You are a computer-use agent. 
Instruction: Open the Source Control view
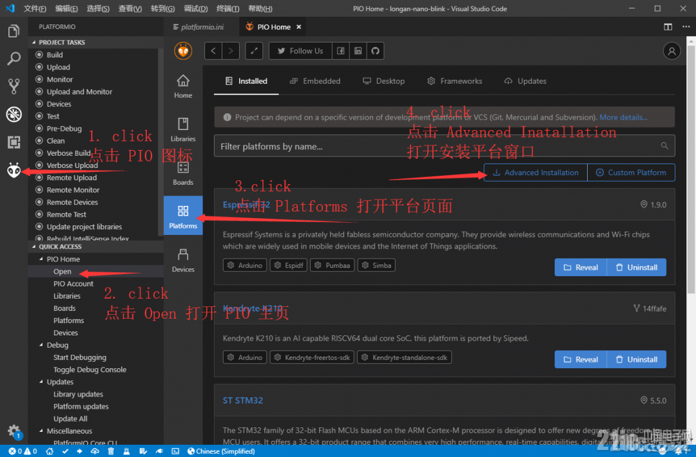click(14, 86)
